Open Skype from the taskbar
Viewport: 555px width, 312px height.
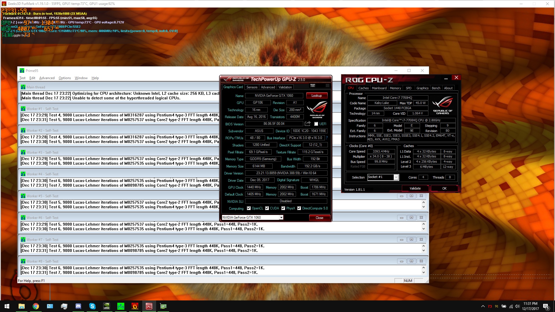coord(92,306)
